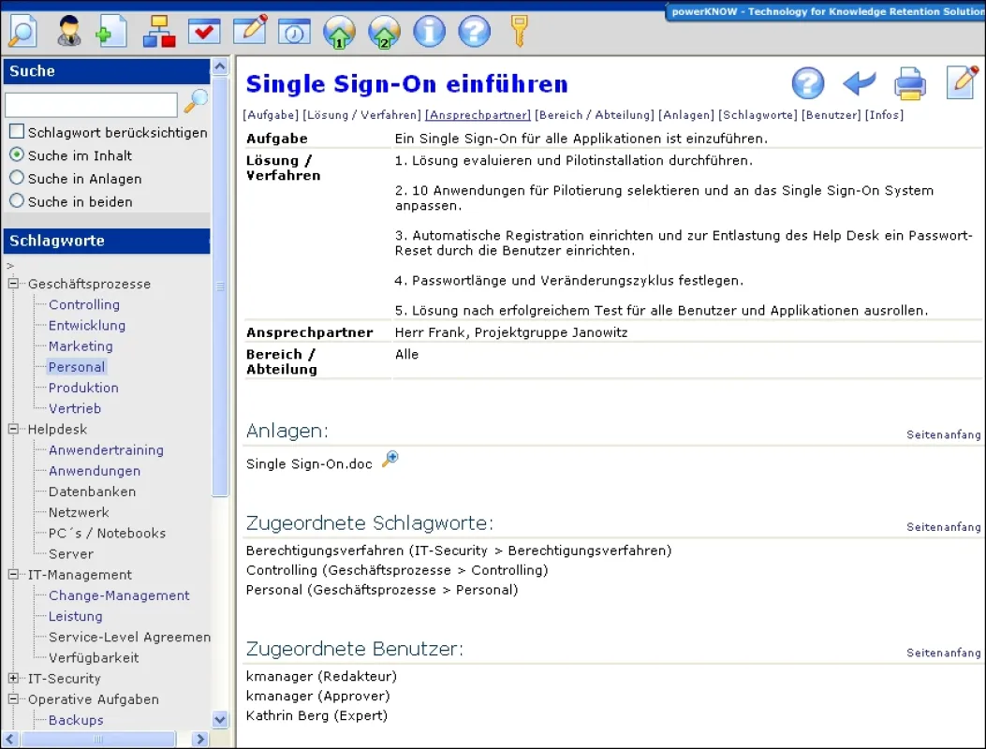
Task: Collapse the Geschäftsprozesse tree node
Action: pyautogui.click(x=13, y=284)
